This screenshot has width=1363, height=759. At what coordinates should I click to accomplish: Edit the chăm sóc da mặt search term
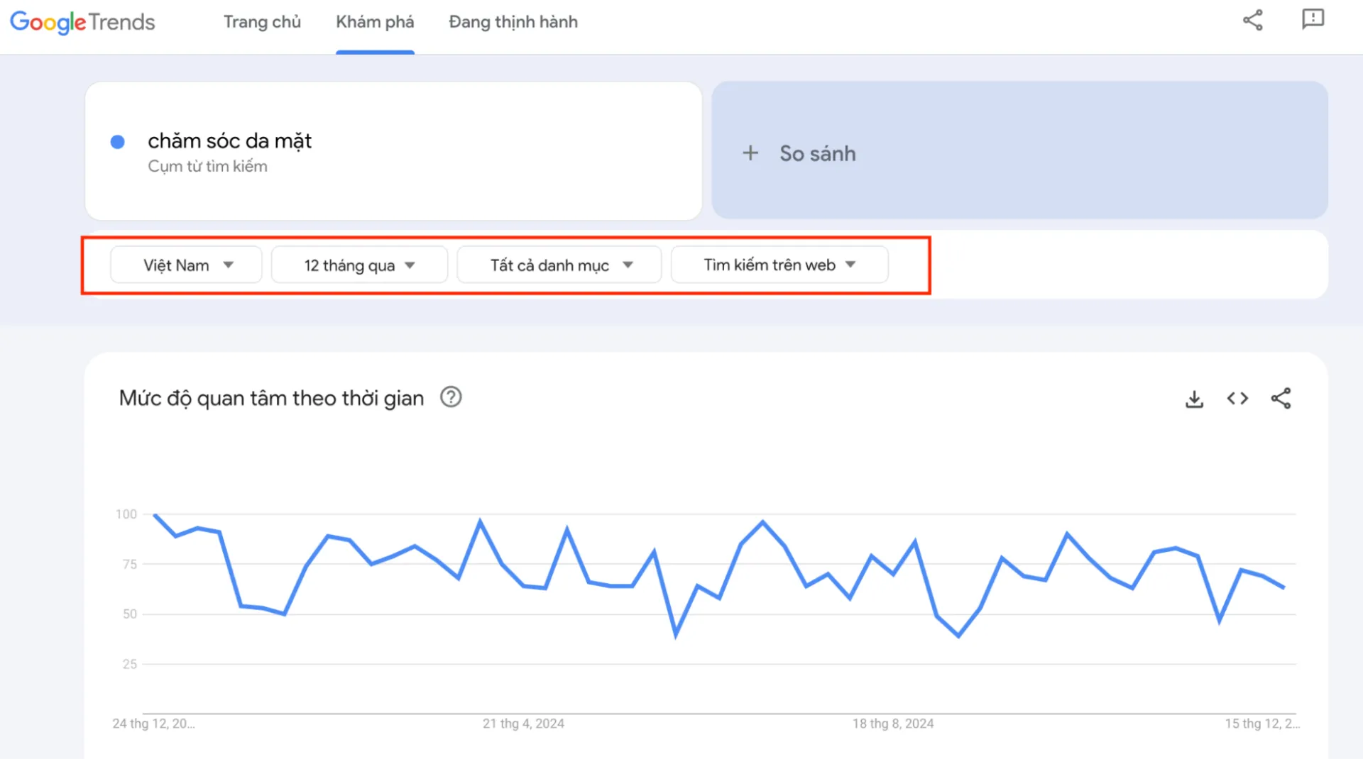[x=229, y=141]
